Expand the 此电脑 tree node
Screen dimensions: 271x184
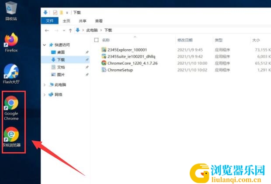pos(45,85)
